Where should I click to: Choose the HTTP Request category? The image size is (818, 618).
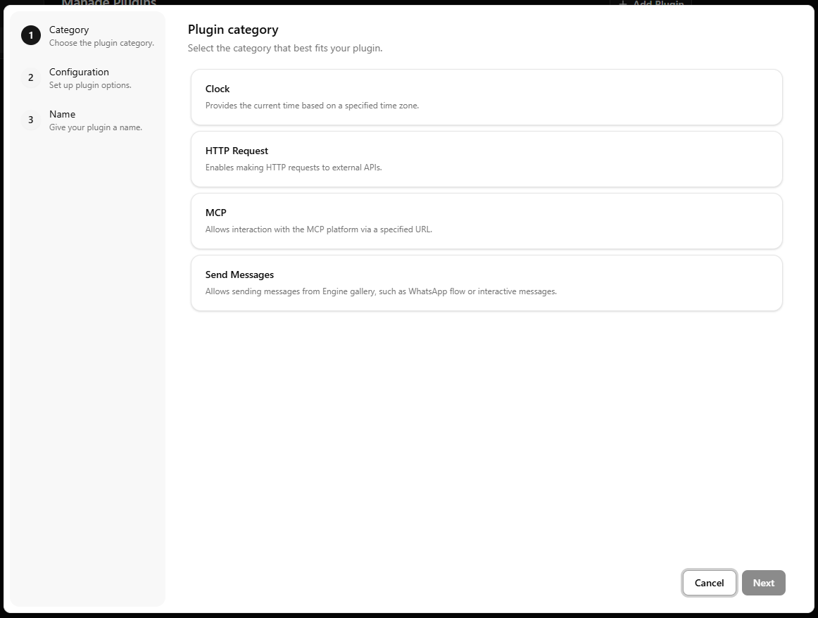pyautogui.click(x=486, y=158)
